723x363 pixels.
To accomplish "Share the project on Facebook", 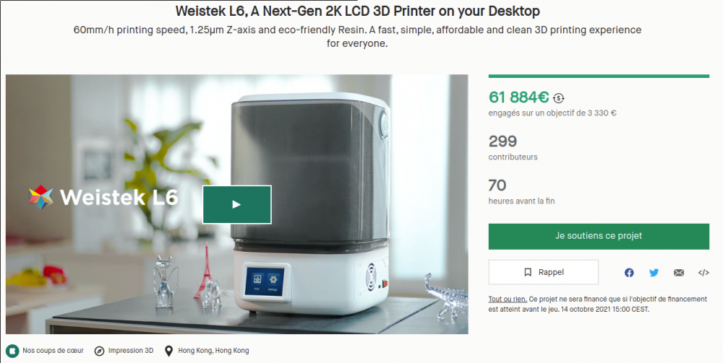I will click(x=629, y=273).
